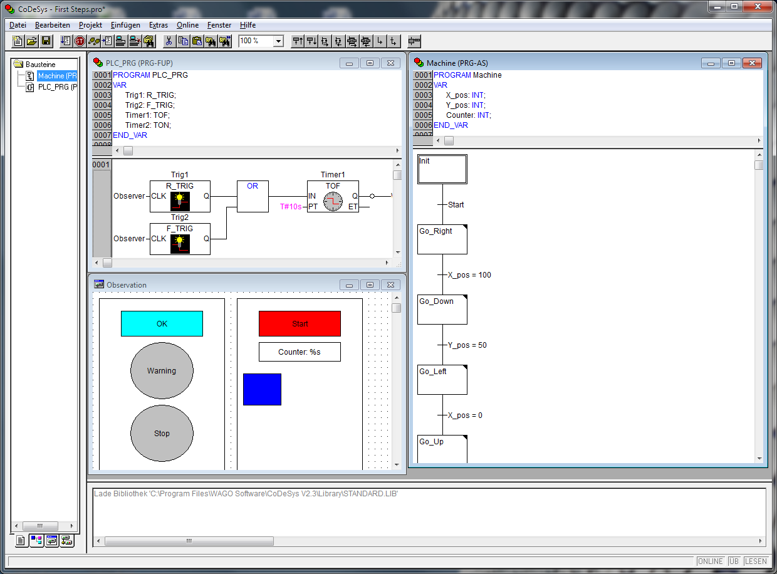Start the program with the Run icon

pyautogui.click(x=66, y=41)
